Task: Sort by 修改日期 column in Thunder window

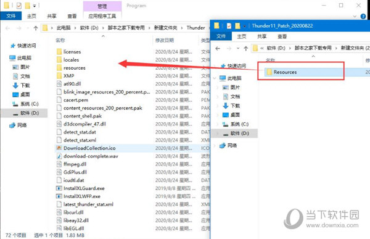Action: point(165,40)
